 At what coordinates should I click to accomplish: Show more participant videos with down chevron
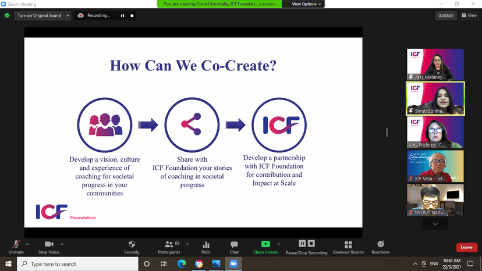pyautogui.click(x=435, y=224)
